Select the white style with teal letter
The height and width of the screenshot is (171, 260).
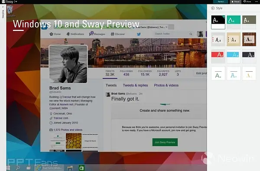coord(234,74)
